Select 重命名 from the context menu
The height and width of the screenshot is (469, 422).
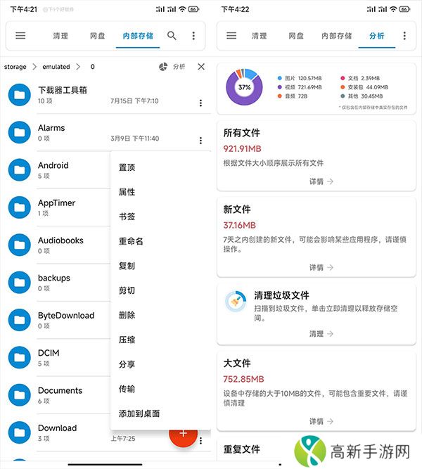131,241
